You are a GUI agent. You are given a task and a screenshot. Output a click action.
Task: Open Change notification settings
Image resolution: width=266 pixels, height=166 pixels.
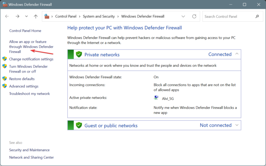(x=31, y=59)
